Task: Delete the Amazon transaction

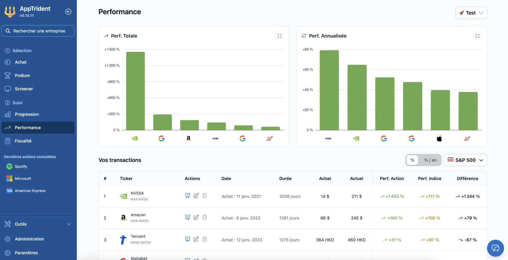Action: click(205, 217)
